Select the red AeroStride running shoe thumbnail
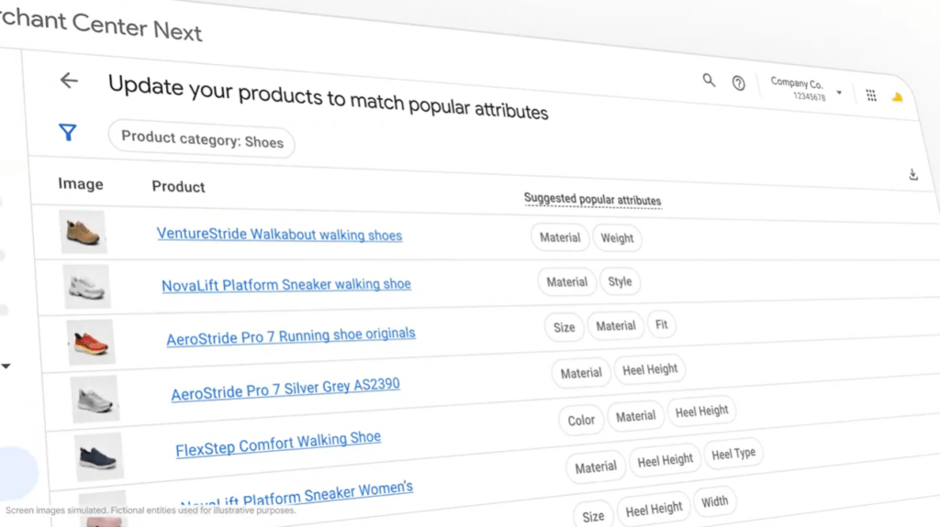The image size is (940, 527). [x=91, y=343]
